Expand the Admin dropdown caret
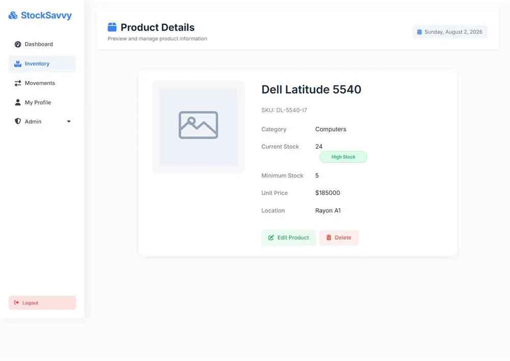 (69, 121)
